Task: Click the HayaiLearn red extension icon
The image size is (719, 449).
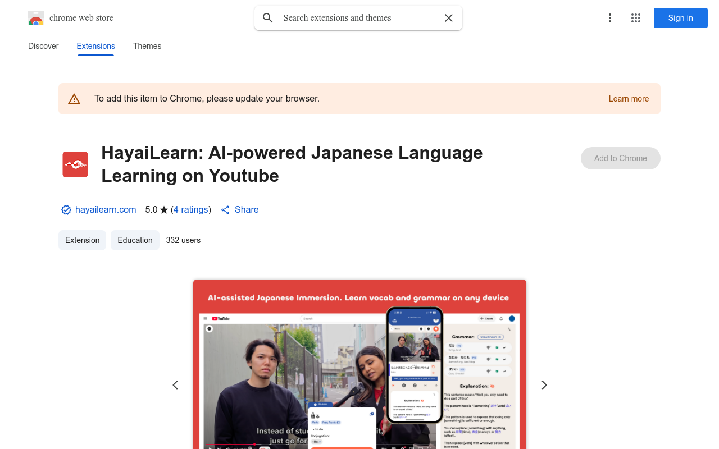Action: coord(75,164)
